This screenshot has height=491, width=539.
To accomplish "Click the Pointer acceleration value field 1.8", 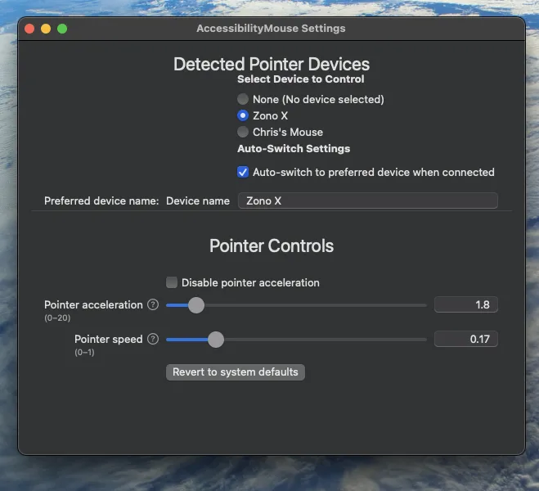I will 465,304.
